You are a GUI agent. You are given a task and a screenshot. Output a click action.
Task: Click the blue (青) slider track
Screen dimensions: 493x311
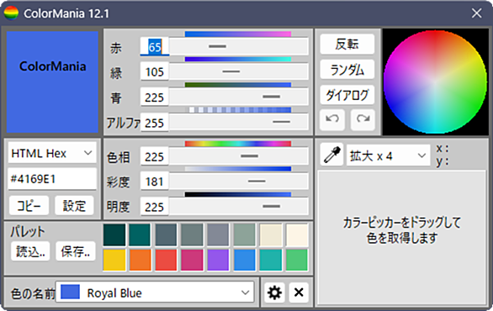(239, 97)
